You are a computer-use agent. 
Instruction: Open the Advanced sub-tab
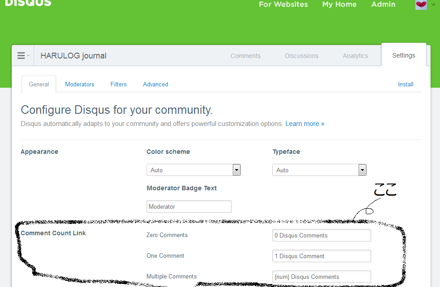click(156, 84)
